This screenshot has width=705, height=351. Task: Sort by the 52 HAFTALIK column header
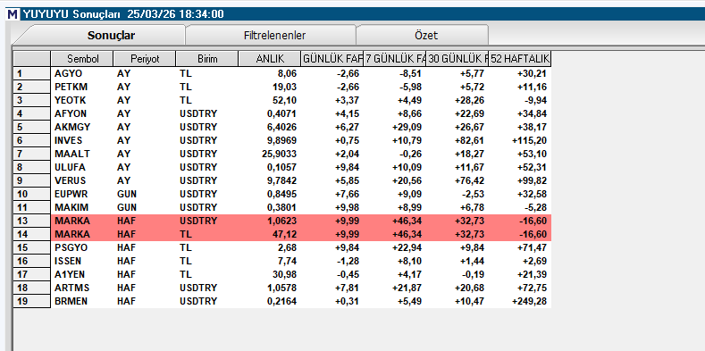pyautogui.click(x=519, y=58)
